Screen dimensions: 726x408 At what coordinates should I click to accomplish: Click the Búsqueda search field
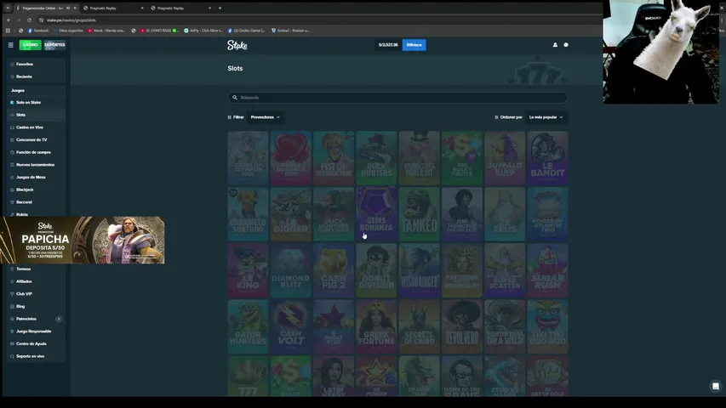pos(397,98)
